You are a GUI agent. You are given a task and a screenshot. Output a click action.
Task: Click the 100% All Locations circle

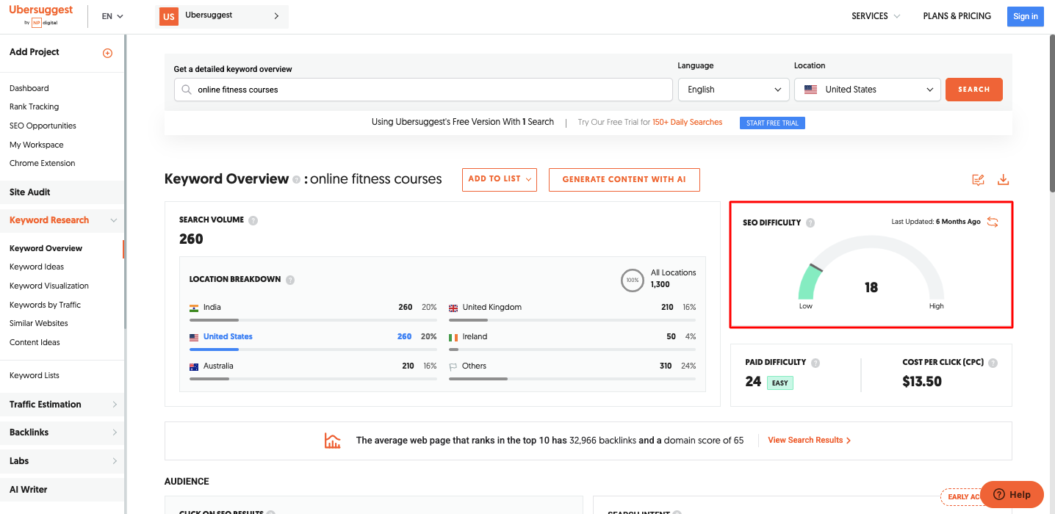coord(633,280)
